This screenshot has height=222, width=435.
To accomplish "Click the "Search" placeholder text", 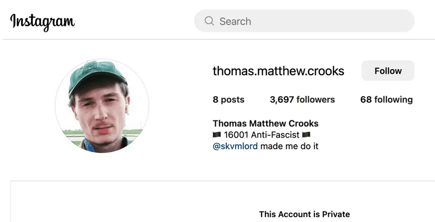I will (235, 21).
